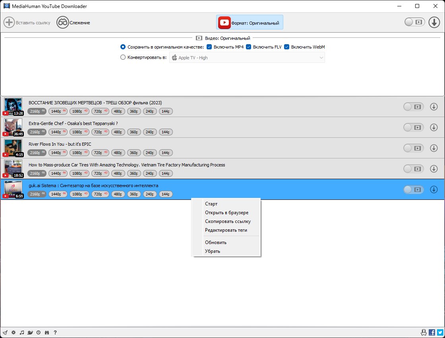The image size is (445, 338).
Task: Toggle the video switch for Extra-Gentle Chef row
Action: coord(413,127)
